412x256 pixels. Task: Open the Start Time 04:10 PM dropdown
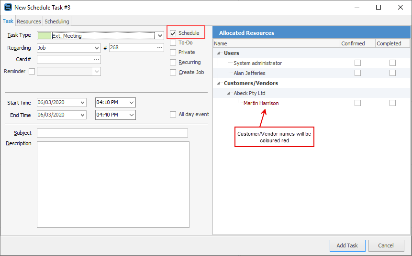click(132, 102)
